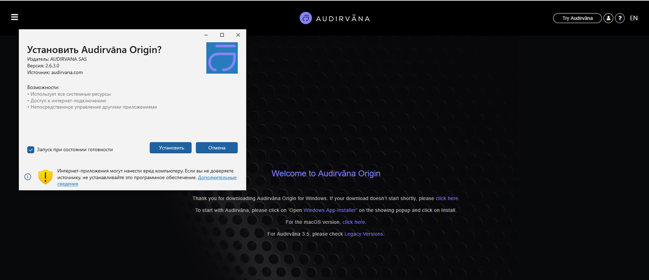
Task: Open the Дополнительные сведения link
Action: (x=217, y=177)
